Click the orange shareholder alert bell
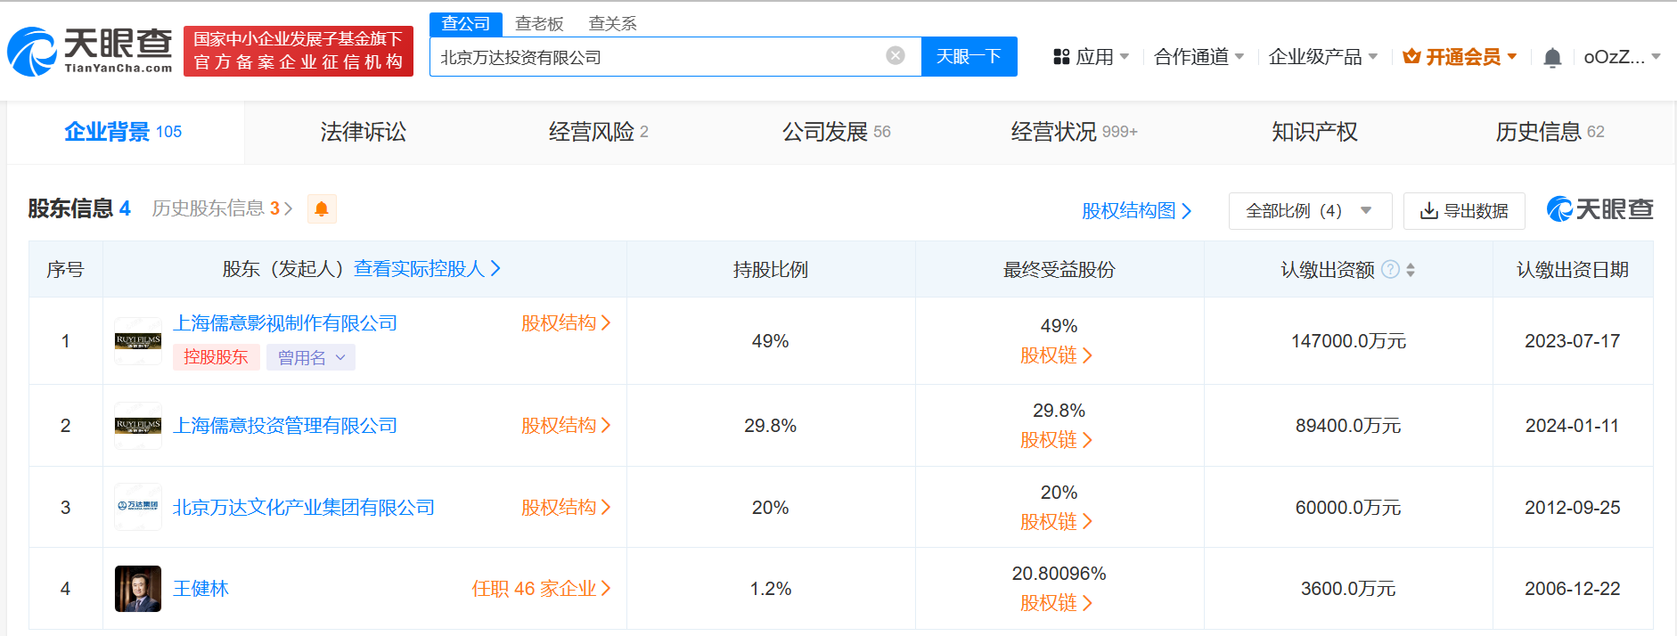 322,208
